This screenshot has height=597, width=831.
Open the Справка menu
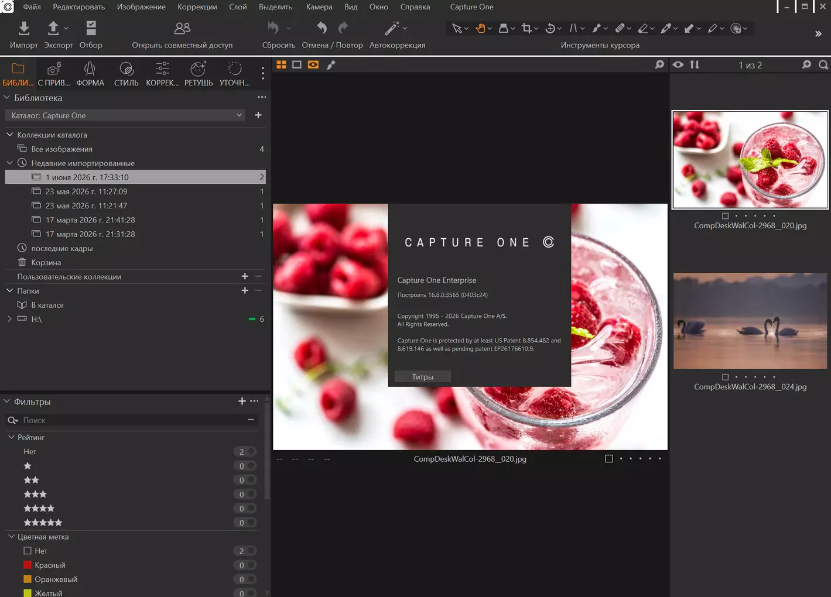[415, 7]
